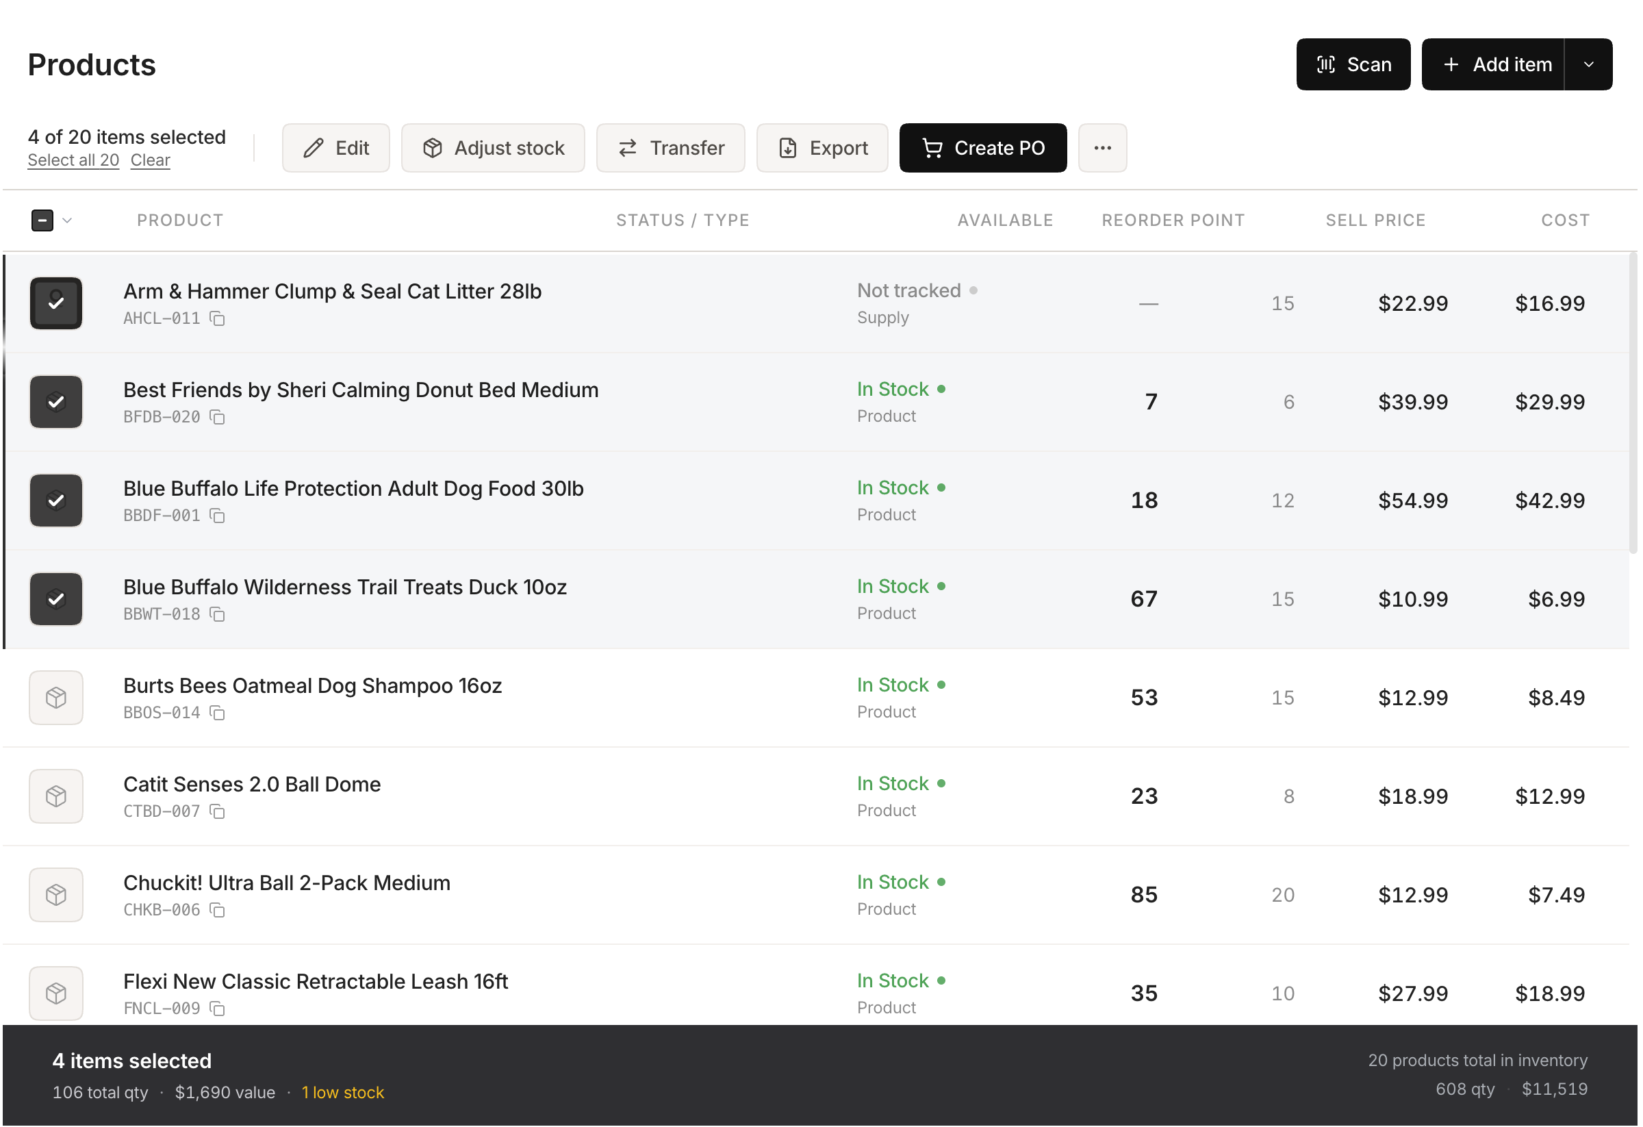This screenshot has width=1643, height=1127.
Task: Click the 1 low stock warning text
Action: pos(343,1092)
